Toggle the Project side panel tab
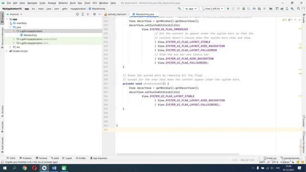This screenshot has height=172, width=306. point(2,18)
